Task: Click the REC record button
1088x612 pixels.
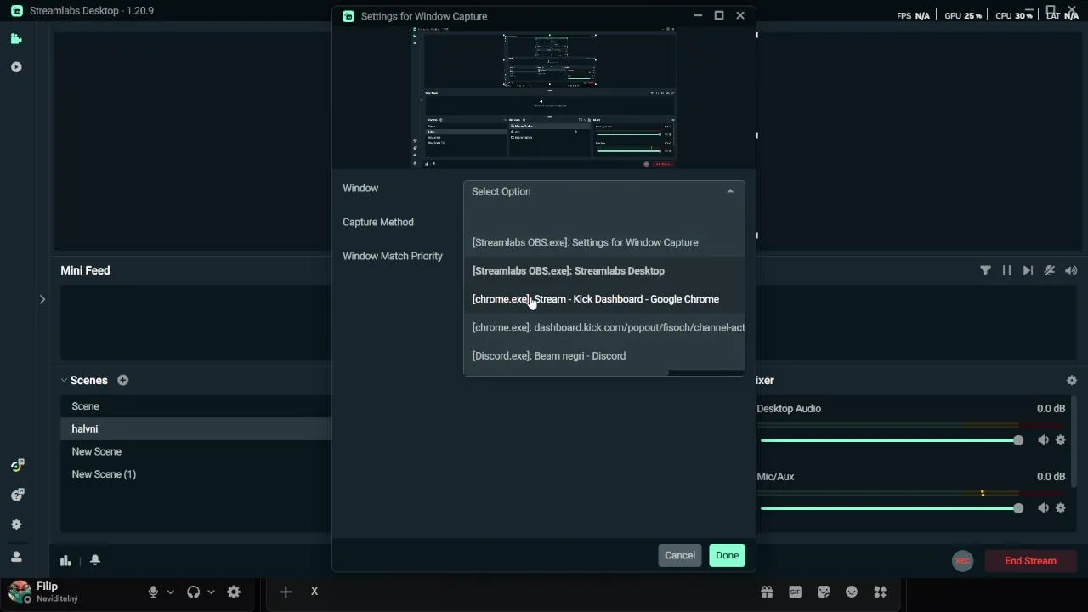Action: [962, 561]
